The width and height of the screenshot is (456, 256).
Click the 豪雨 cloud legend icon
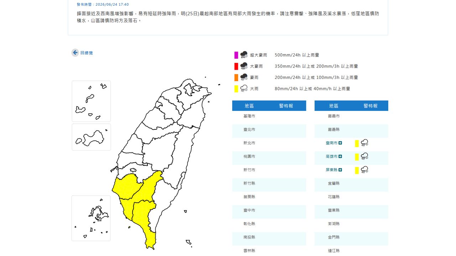coord(244,77)
